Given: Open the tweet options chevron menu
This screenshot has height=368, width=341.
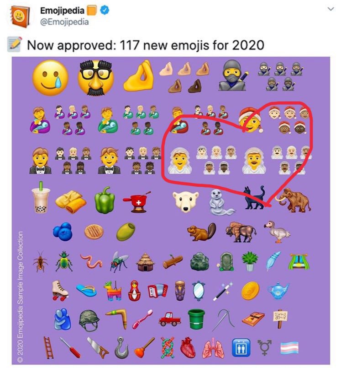Looking at the screenshot, I should coord(331,10).
